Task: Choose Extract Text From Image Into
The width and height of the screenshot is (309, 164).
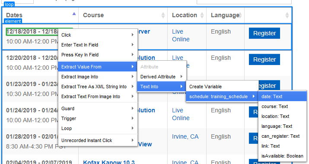Action: 98,96
